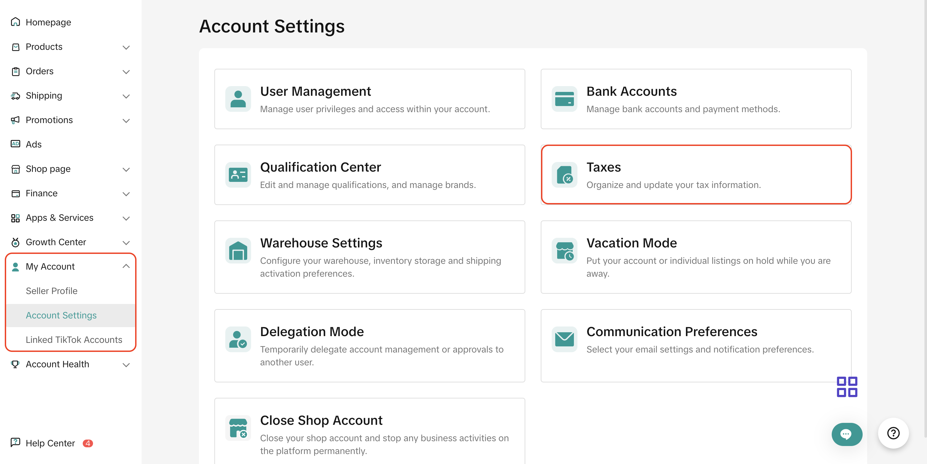The height and width of the screenshot is (464, 927).
Task: Click the User Management person icon
Action: 238,99
